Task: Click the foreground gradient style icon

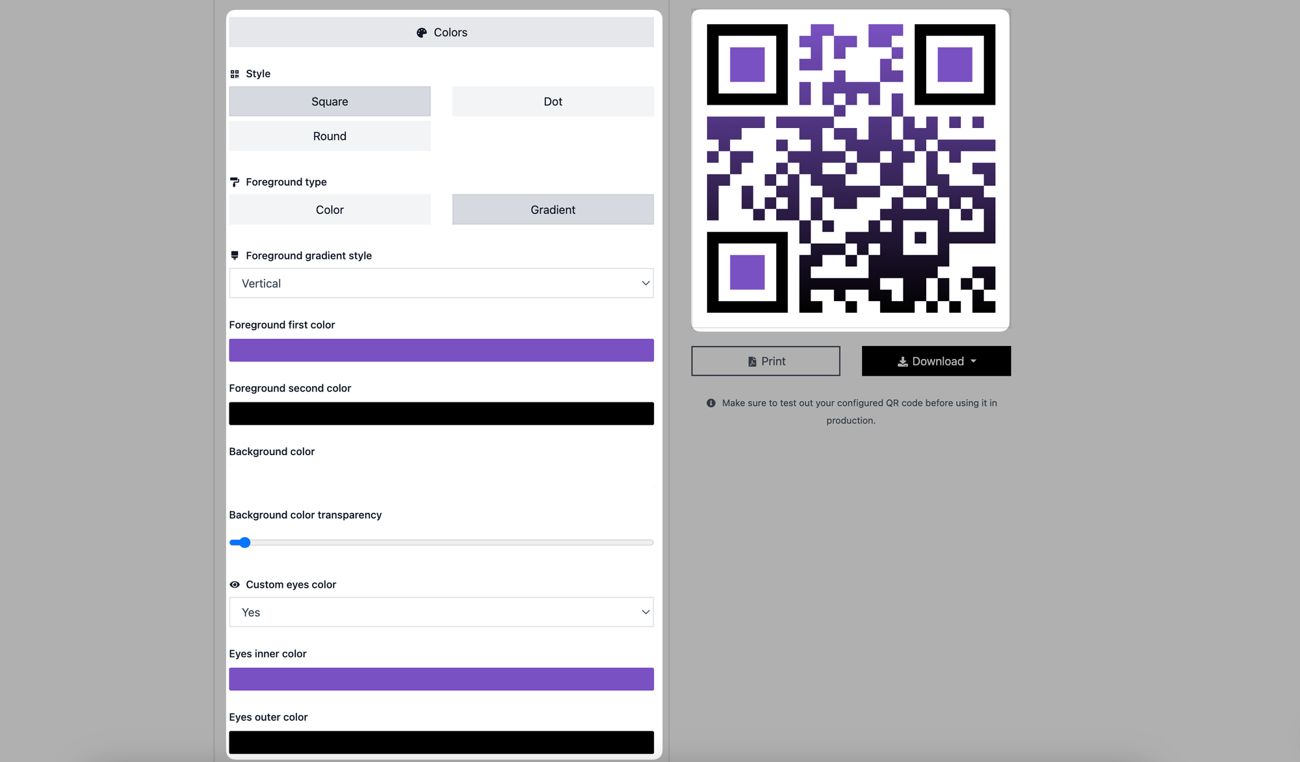Action: tap(235, 255)
